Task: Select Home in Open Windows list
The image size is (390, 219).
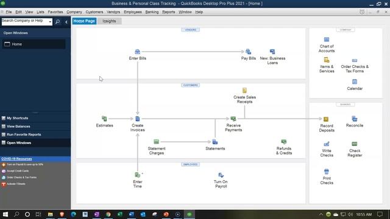Action: (34, 44)
